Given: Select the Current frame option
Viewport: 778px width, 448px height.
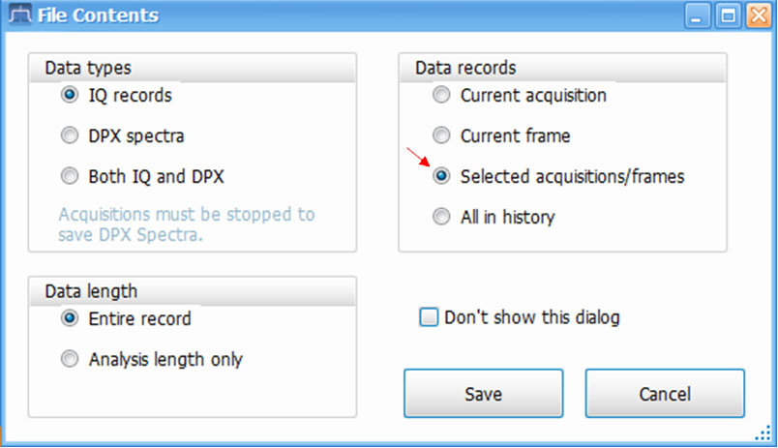Looking at the screenshot, I should click(x=441, y=136).
